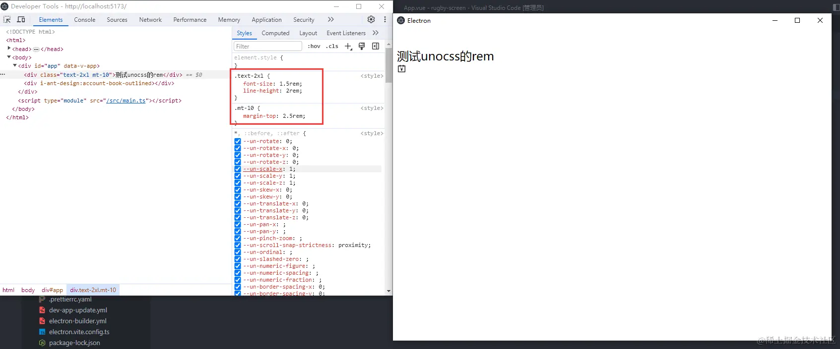Switch to the Computed tab
This screenshot has height=349, width=840.
275,33
